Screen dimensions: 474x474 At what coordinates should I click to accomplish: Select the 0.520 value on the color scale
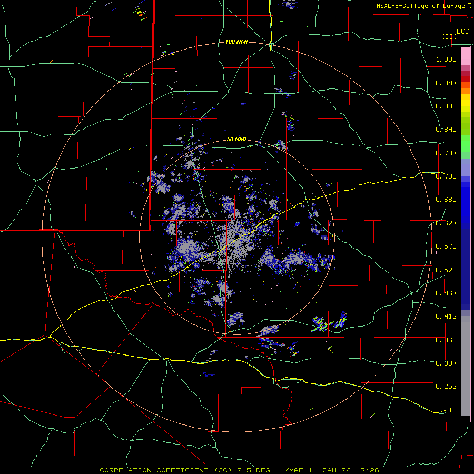[x=446, y=270]
